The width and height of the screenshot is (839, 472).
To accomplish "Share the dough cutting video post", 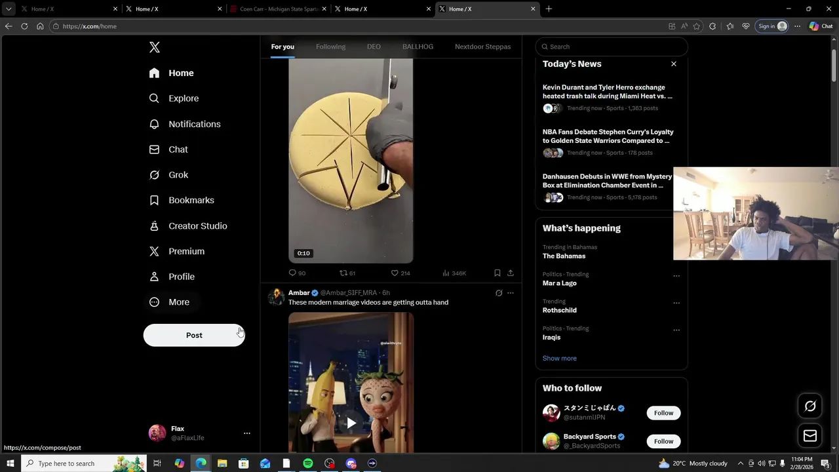I will point(511,273).
